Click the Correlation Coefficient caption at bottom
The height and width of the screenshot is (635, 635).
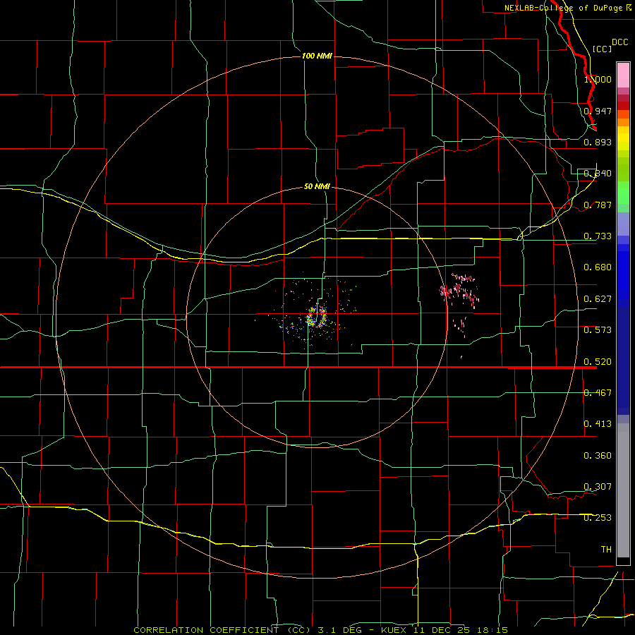coord(321,630)
